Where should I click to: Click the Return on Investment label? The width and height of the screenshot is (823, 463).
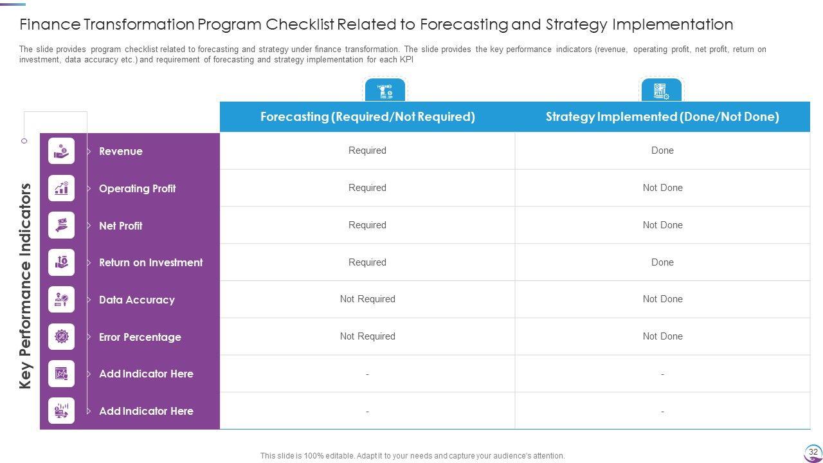(150, 262)
